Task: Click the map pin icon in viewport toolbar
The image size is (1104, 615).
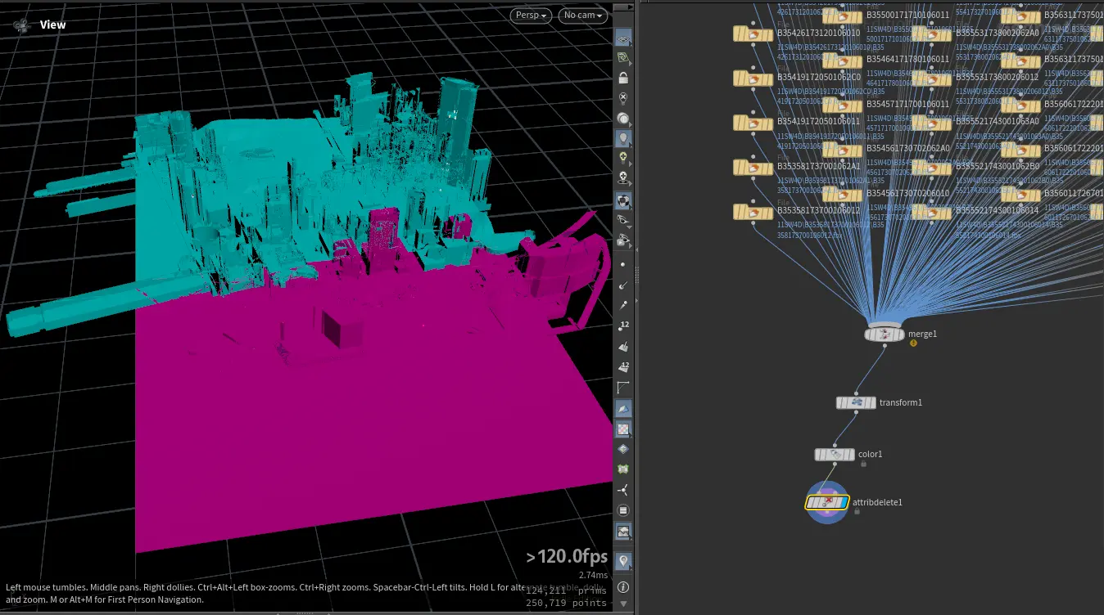Action: 623,561
